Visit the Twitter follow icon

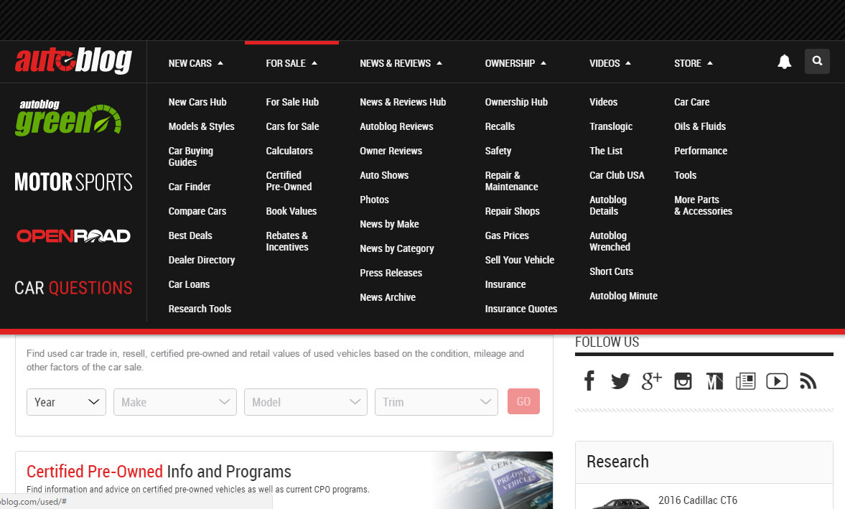(620, 380)
